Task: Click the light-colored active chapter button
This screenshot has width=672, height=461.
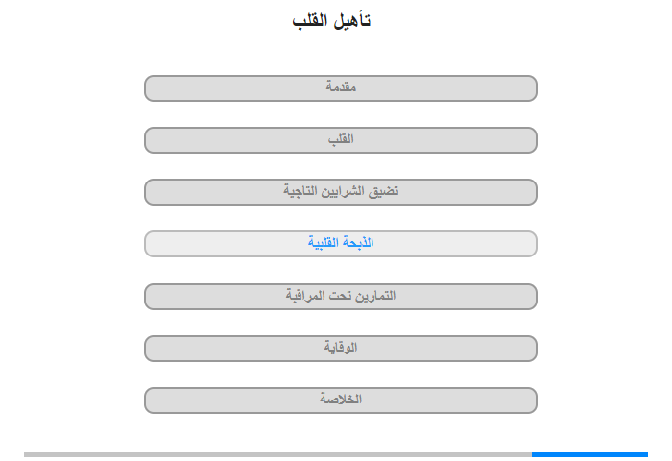Action: point(341,244)
